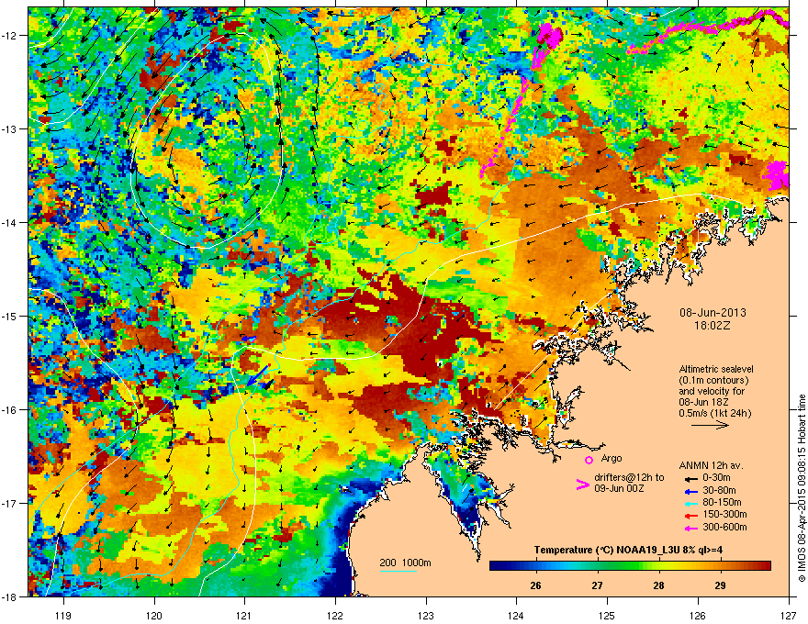Click the latitude axis label -14
The height and width of the screenshot is (624, 808).
click(x=9, y=222)
